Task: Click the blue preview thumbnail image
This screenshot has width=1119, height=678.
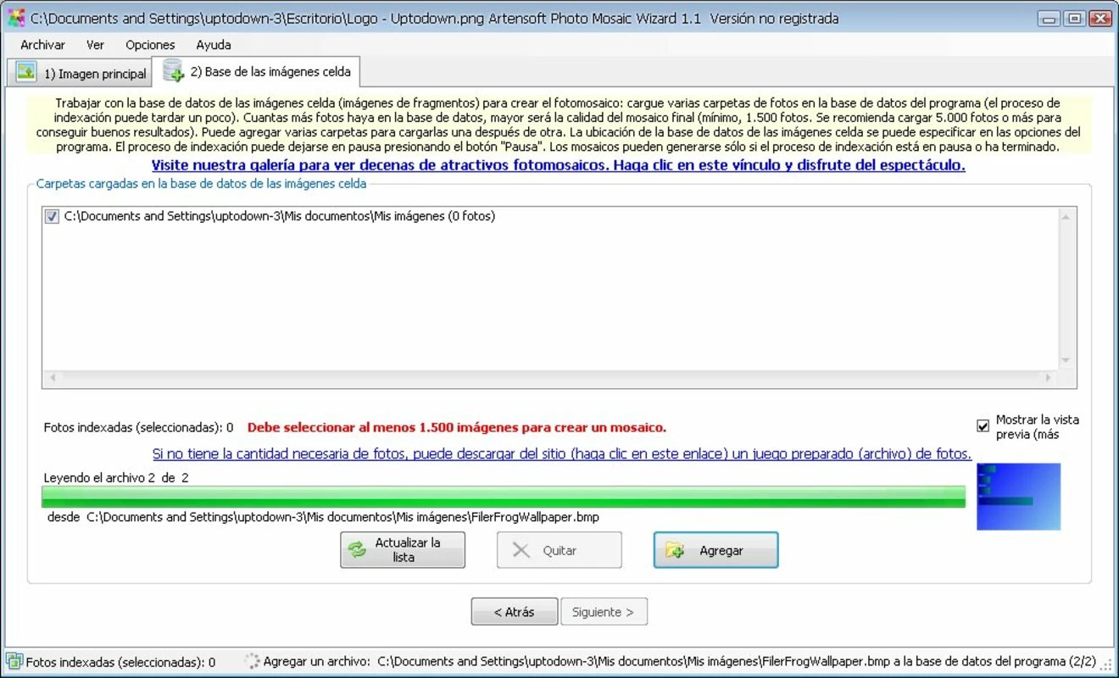Action: [1019, 497]
